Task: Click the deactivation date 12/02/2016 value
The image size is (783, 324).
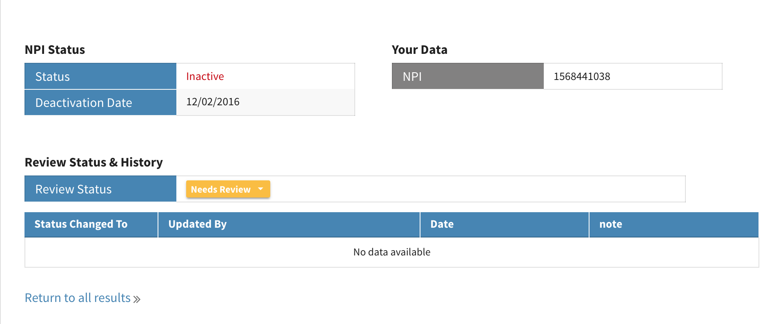Action: point(213,102)
